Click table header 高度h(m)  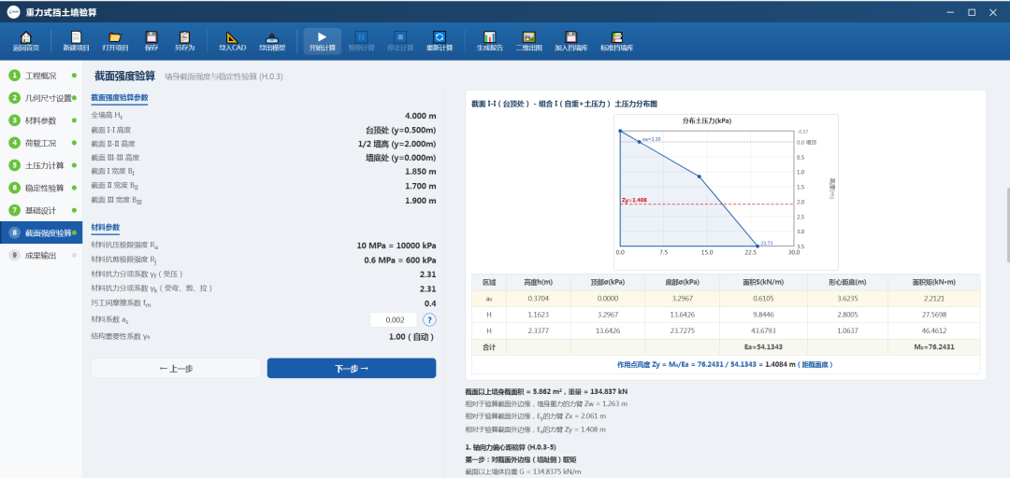pyautogui.click(x=539, y=282)
